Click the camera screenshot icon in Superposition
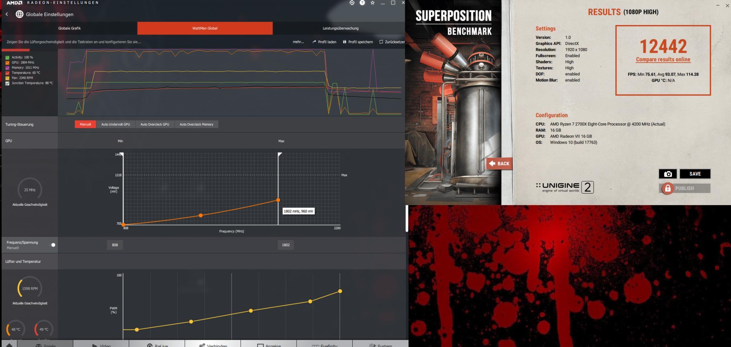The width and height of the screenshot is (731, 347). pos(668,174)
